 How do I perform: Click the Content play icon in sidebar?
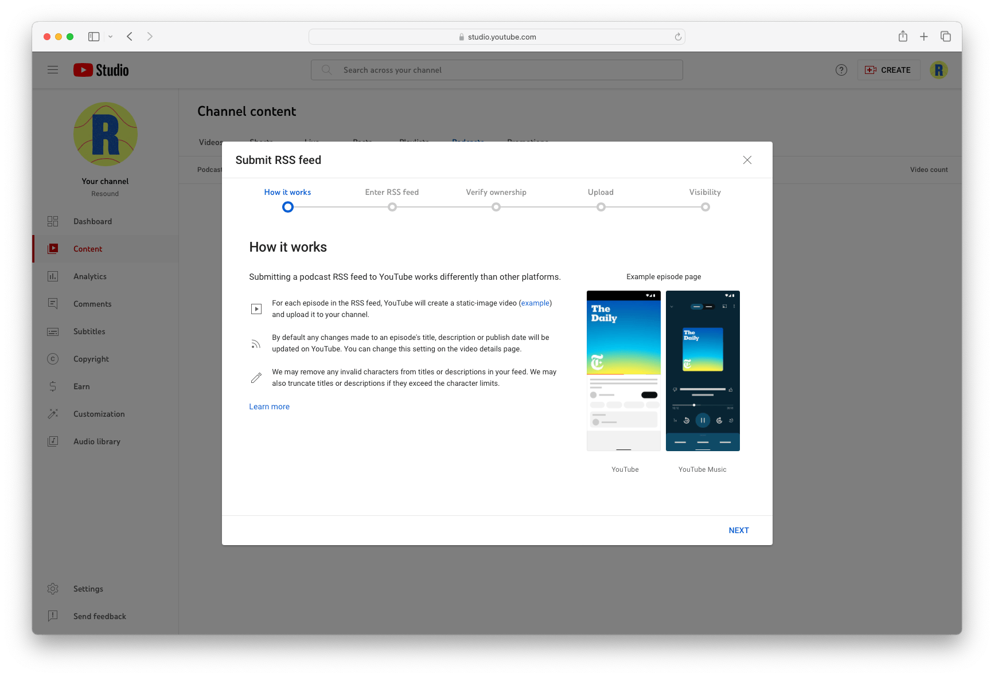coord(53,249)
